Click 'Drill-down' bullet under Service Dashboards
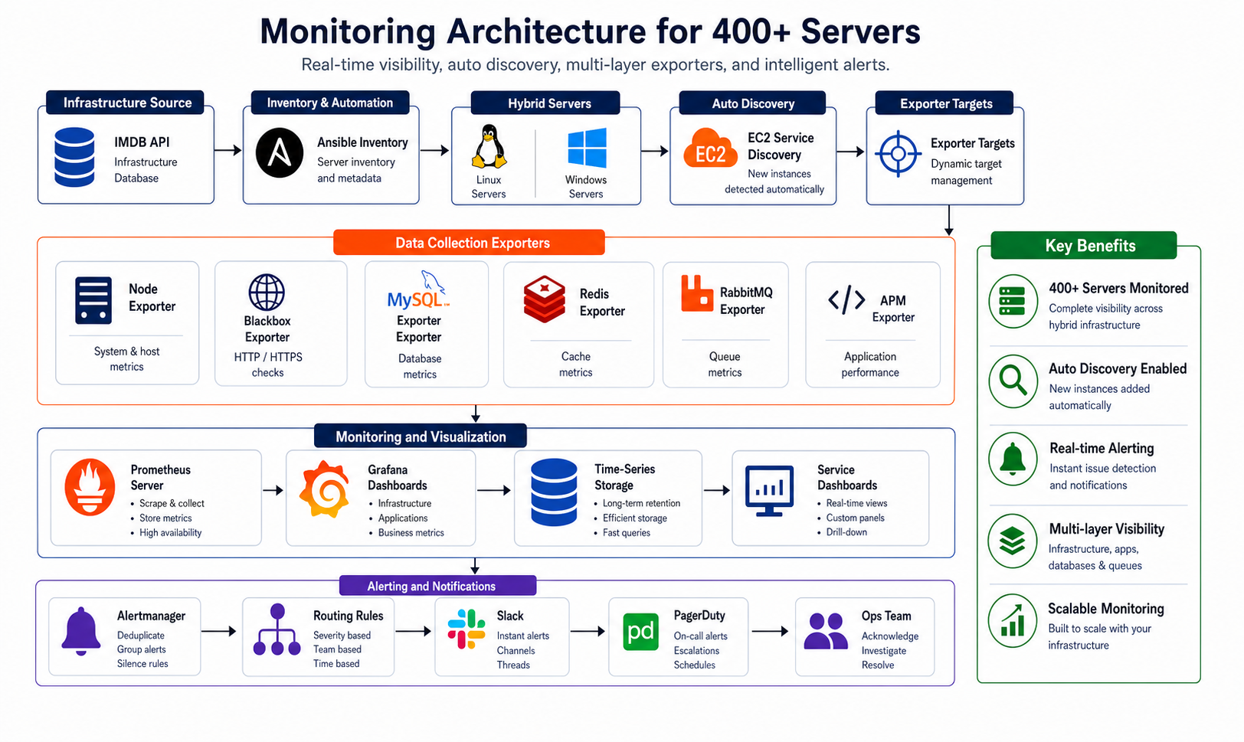Viewport: 1244px width, 742px height. pyautogui.click(x=846, y=532)
